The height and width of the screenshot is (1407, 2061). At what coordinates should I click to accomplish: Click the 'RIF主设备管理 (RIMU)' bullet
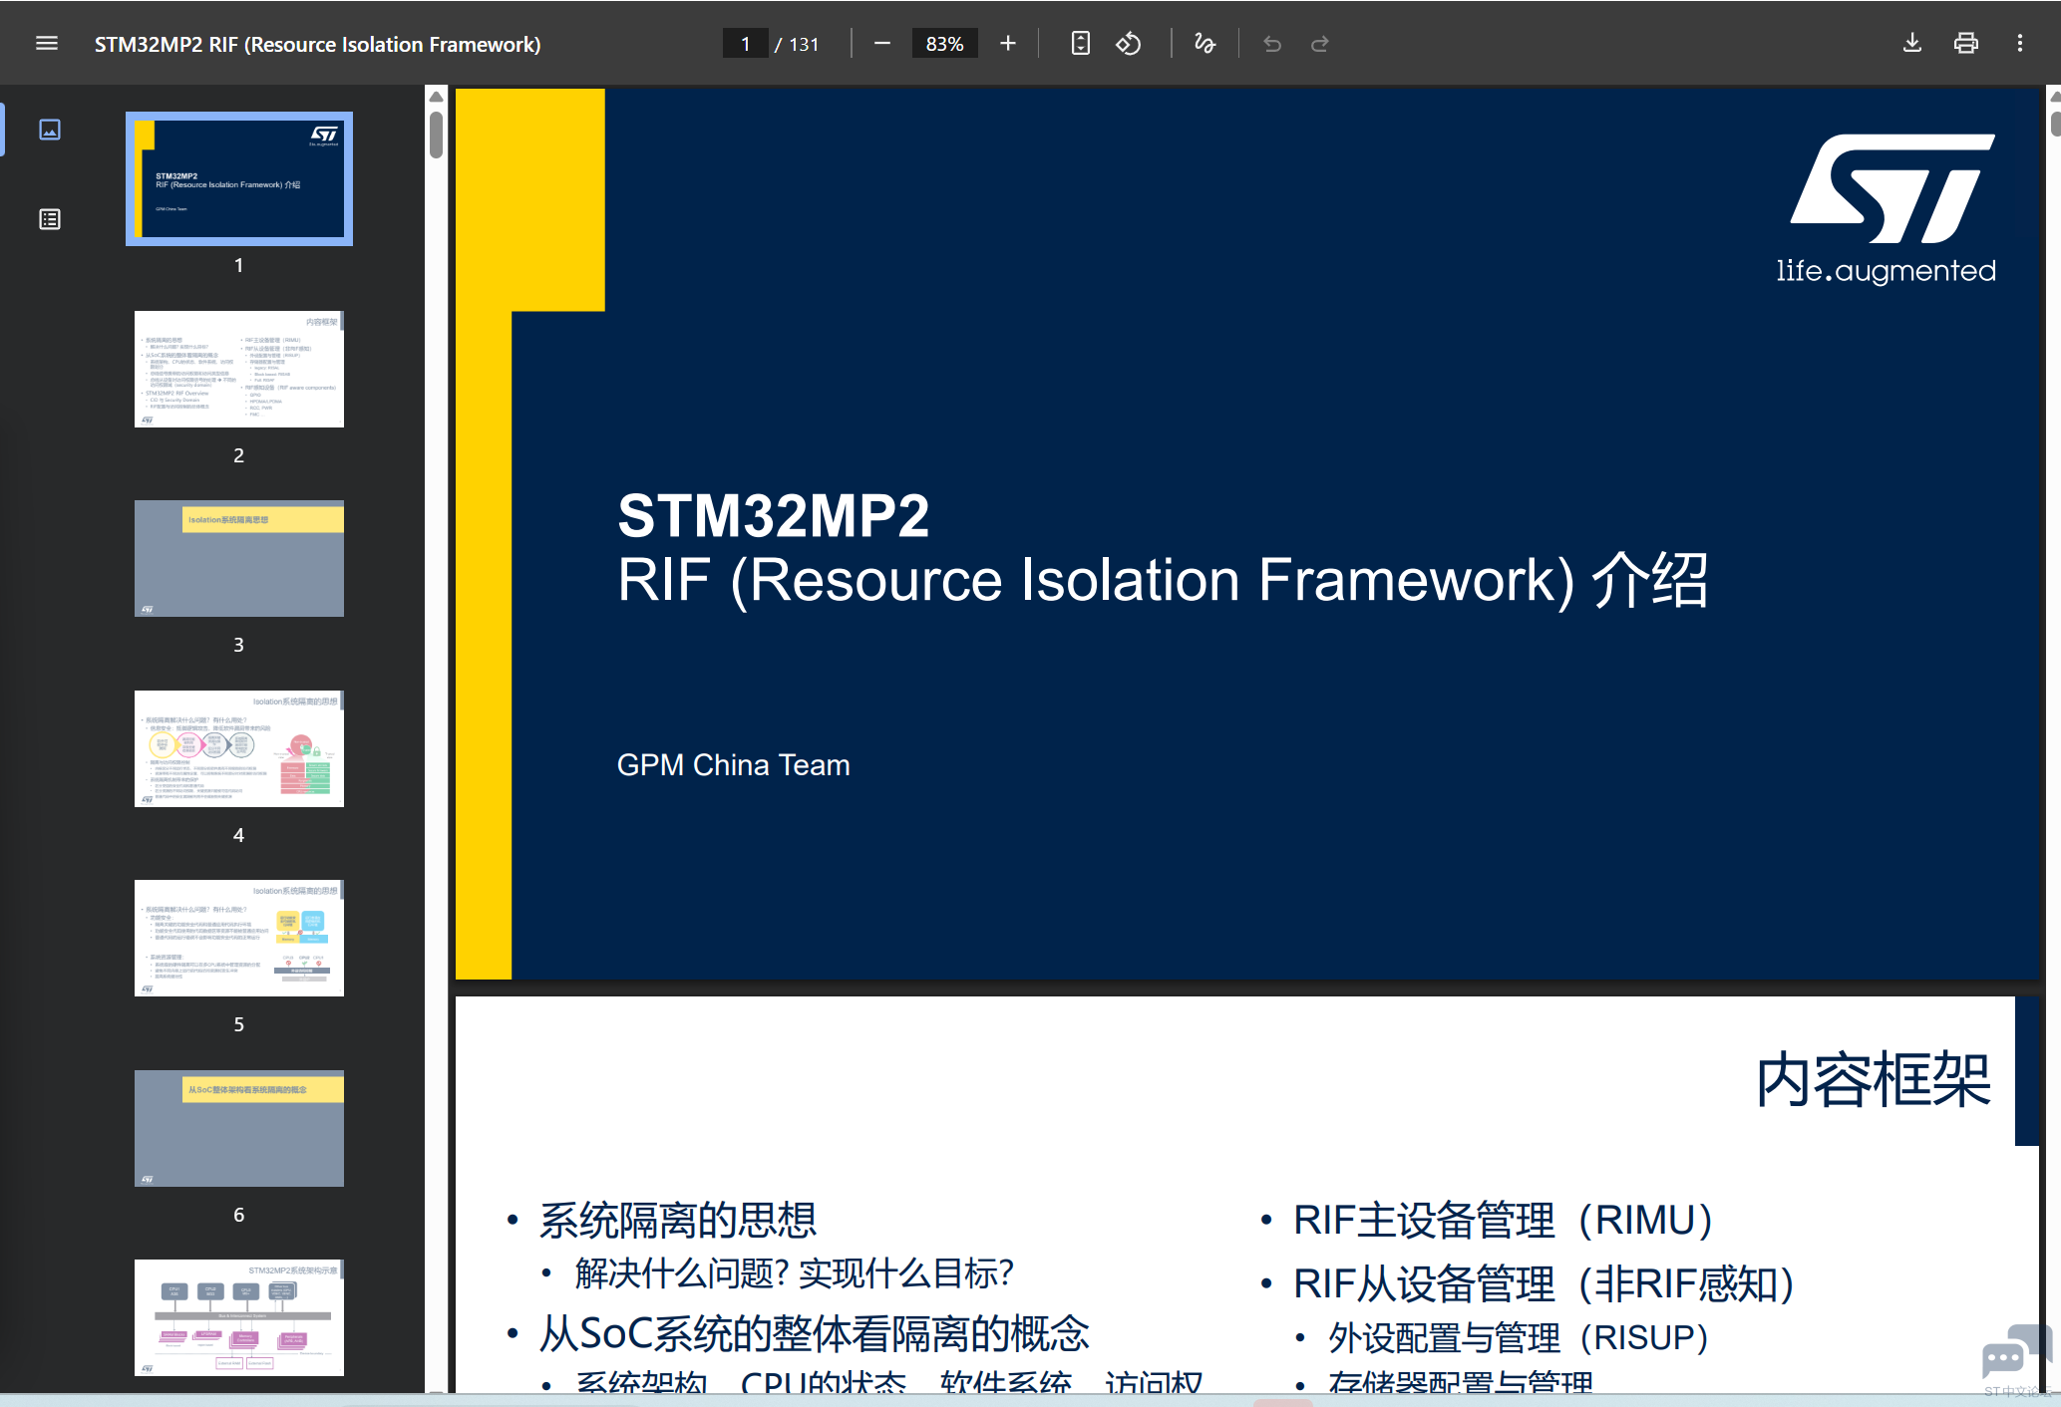click(x=1503, y=1221)
